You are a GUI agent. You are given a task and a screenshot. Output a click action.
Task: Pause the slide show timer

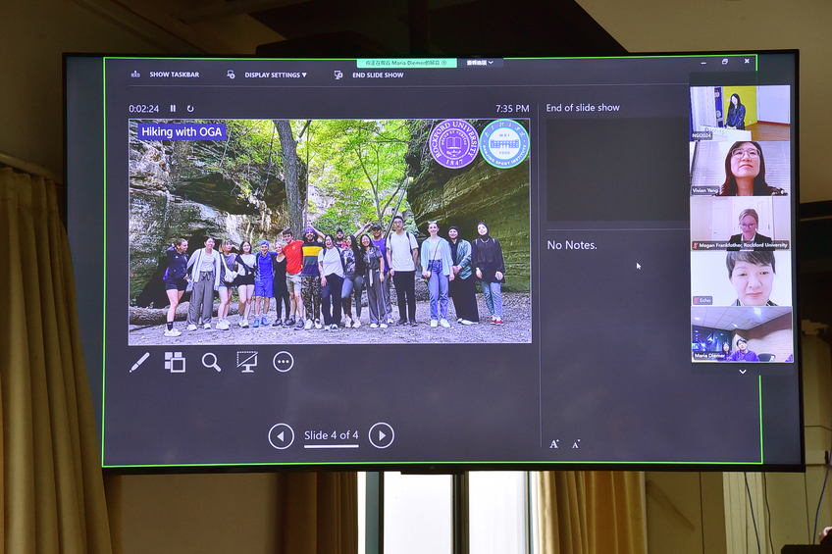pyautogui.click(x=174, y=109)
